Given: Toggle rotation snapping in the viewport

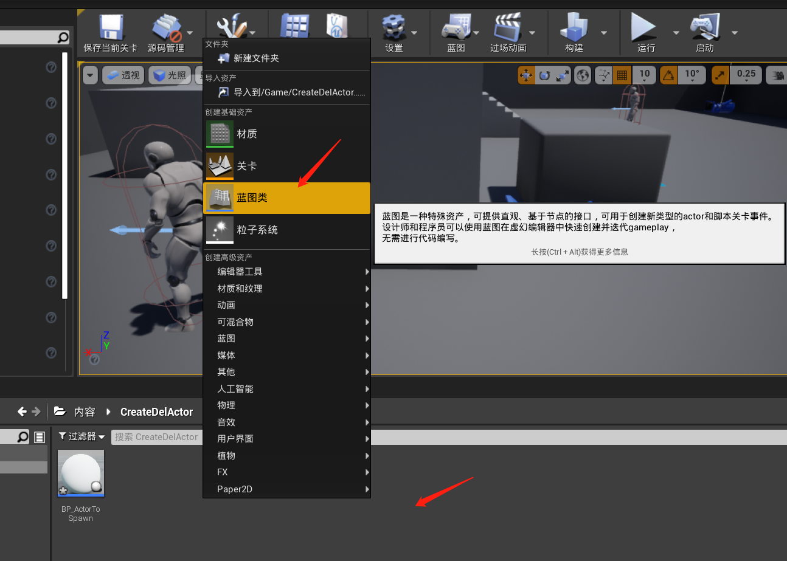Looking at the screenshot, I should point(668,75).
